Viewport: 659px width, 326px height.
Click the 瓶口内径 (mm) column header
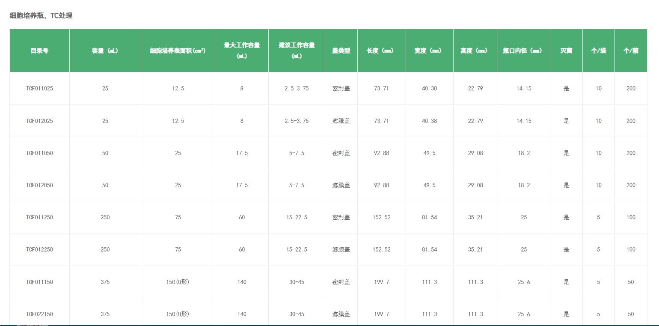tap(523, 51)
